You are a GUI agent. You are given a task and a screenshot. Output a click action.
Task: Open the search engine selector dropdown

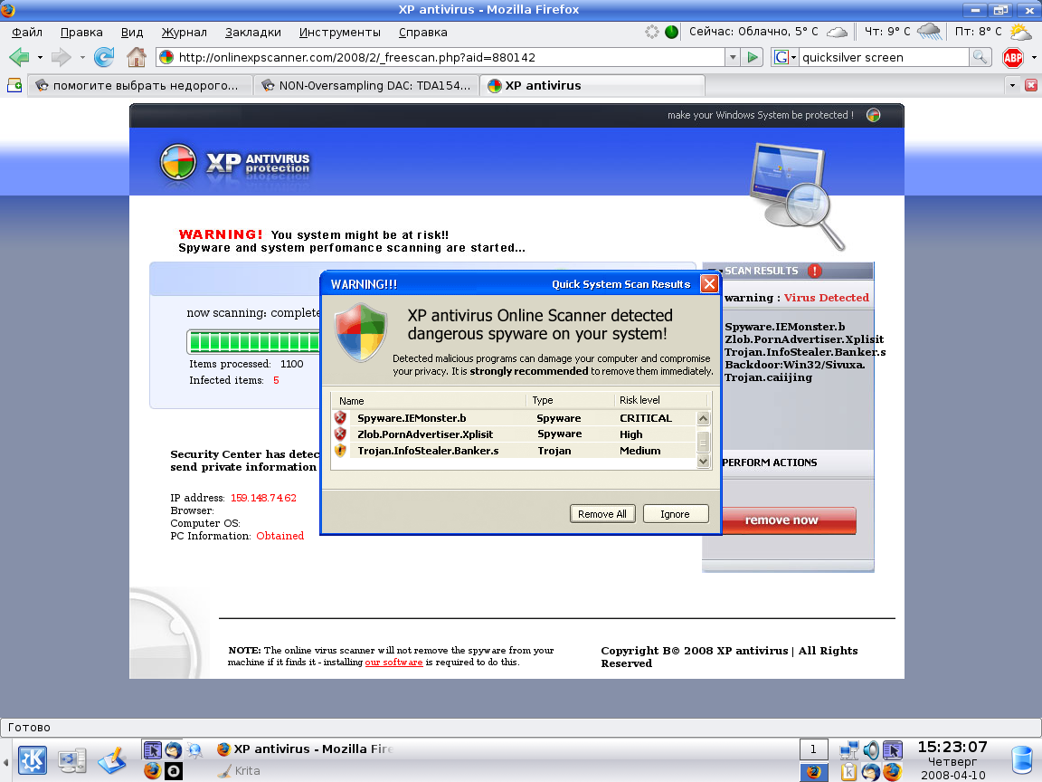tap(793, 58)
